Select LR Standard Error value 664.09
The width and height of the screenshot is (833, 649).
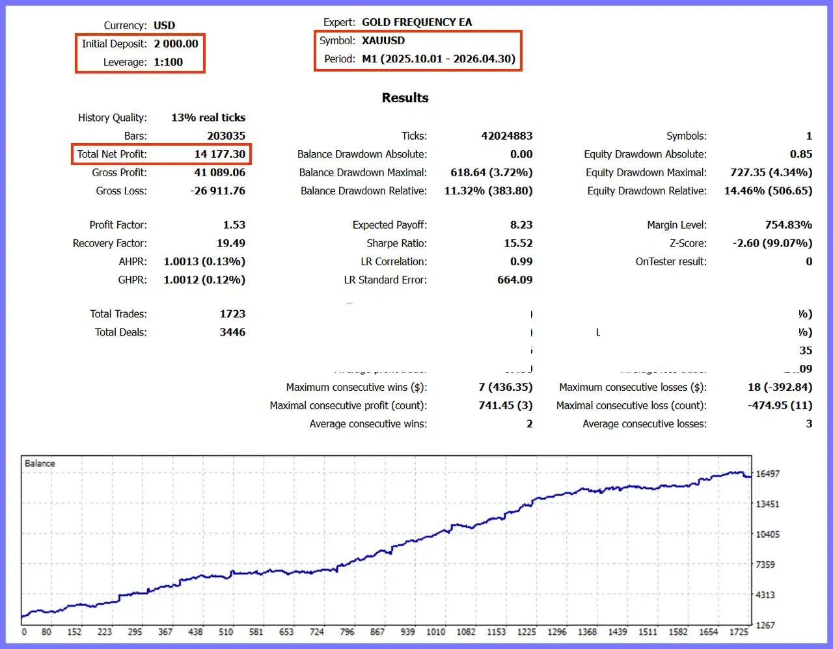point(515,280)
